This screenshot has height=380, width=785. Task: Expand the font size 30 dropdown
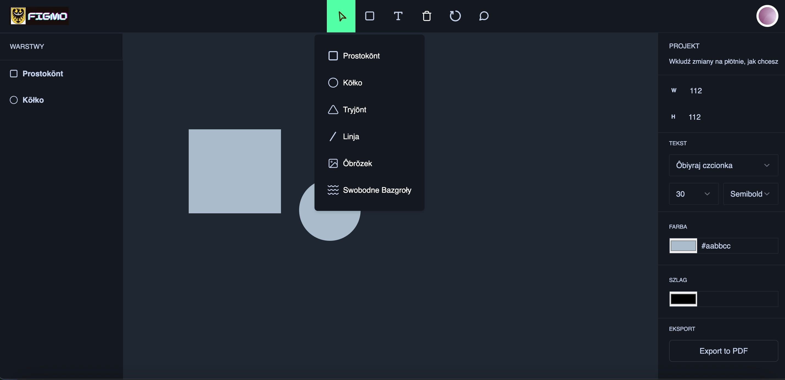pos(693,194)
